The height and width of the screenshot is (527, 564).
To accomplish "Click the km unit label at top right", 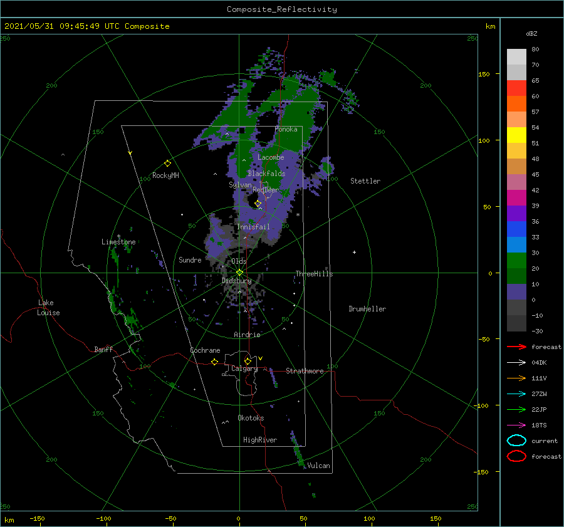I will click(x=490, y=26).
